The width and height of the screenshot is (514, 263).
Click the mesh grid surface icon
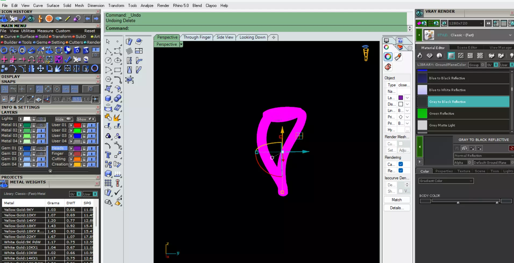point(129,51)
